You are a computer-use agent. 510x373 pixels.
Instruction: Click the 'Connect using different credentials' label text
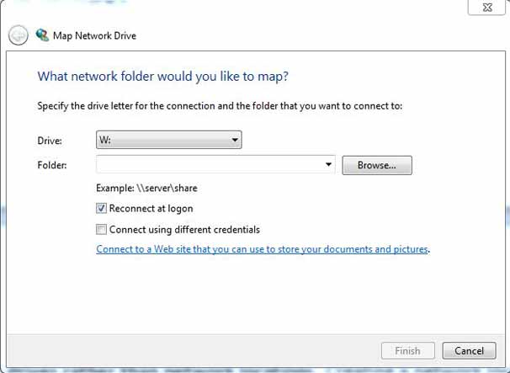coord(184,229)
